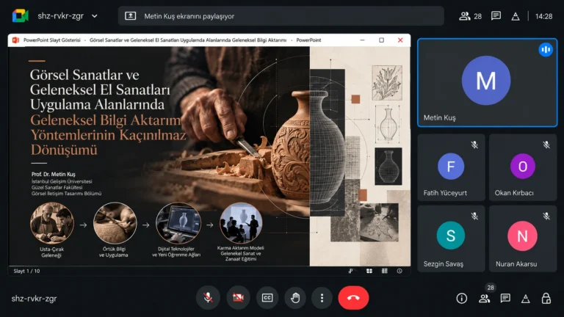Image resolution: width=564 pixels, height=317 pixels.
Task: Click Karma Aktarım Modeli circular image
Action: pos(241,223)
